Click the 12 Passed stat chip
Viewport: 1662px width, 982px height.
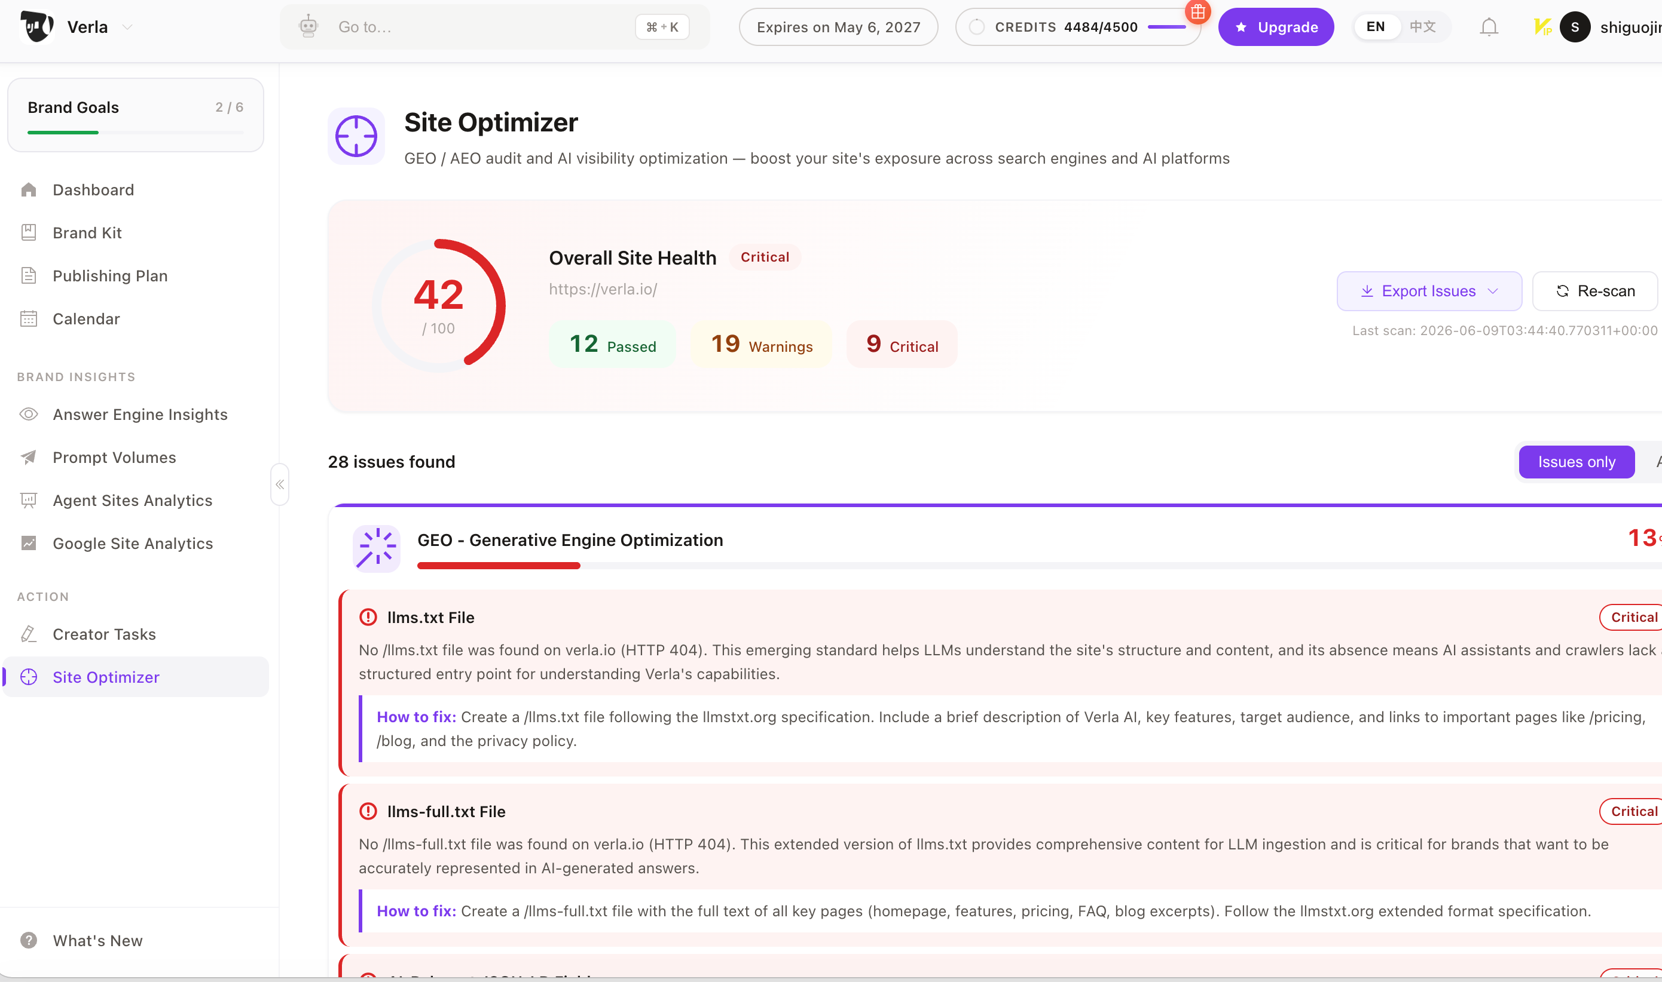tap(613, 344)
